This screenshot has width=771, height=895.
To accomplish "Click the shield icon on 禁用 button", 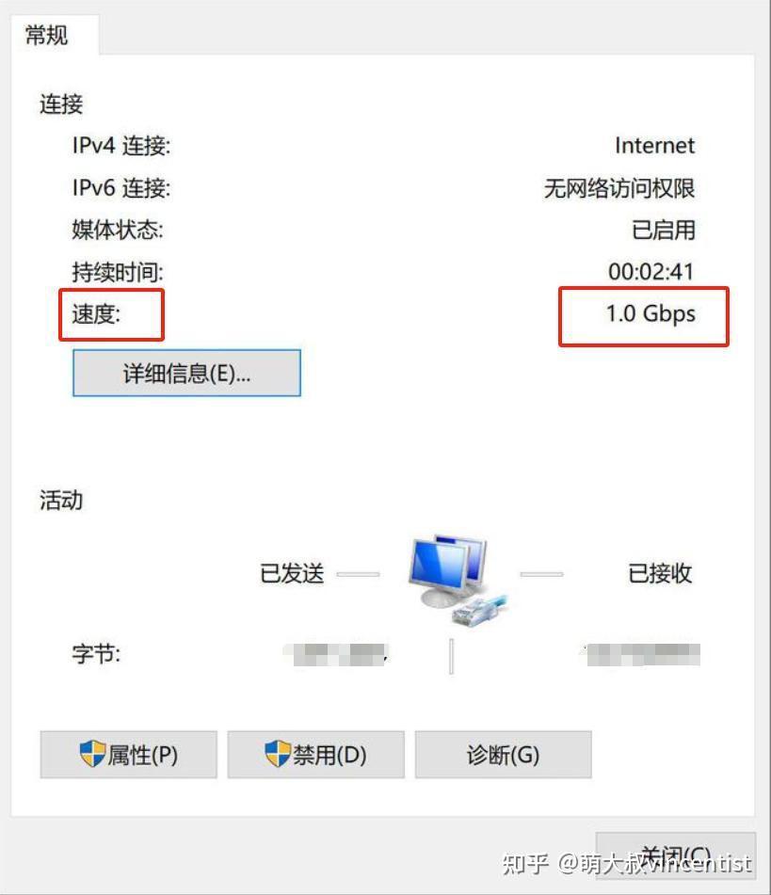I will 278,754.
